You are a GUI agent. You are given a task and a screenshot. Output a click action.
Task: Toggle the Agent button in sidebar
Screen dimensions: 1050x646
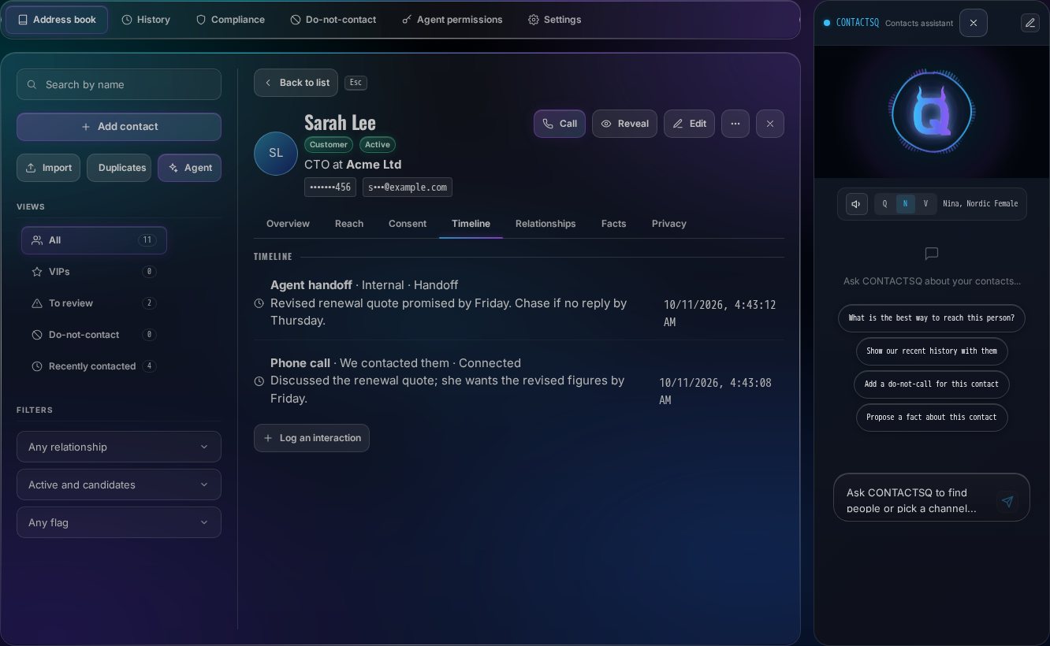[189, 168]
